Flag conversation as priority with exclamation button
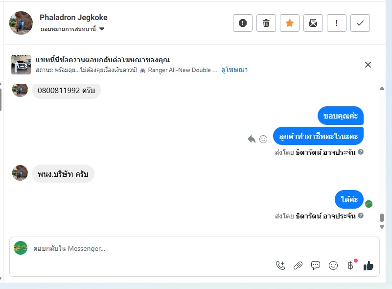 (337, 23)
